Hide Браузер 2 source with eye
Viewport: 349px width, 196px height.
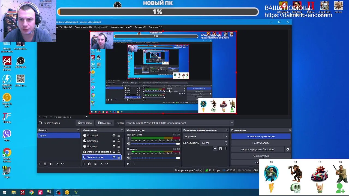point(114,141)
